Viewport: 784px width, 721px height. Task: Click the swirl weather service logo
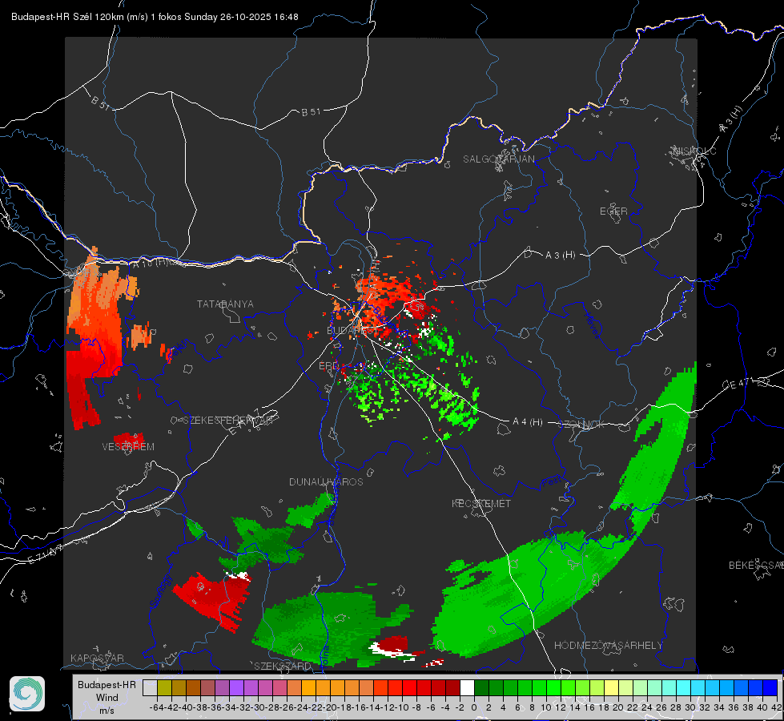click(27, 694)
